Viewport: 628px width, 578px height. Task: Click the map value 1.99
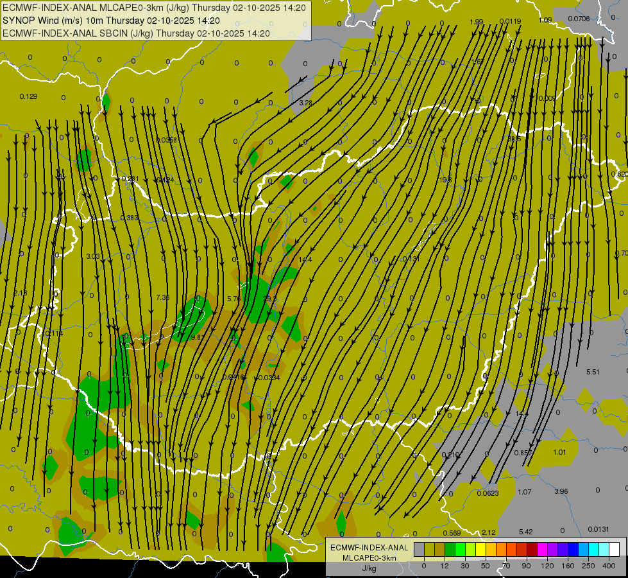click(476, 22)
